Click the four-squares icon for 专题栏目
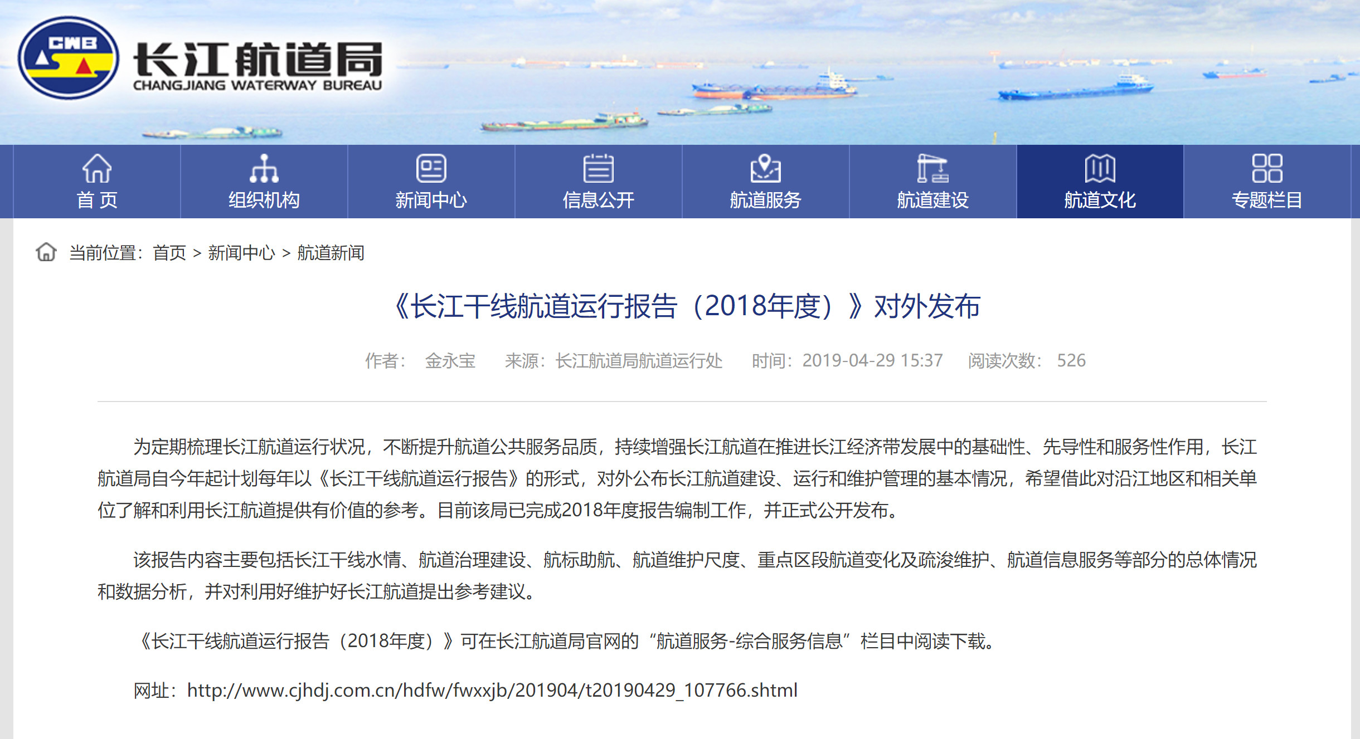The width and height of the screenshot is (1360, 739). (x=1267, y=168)
